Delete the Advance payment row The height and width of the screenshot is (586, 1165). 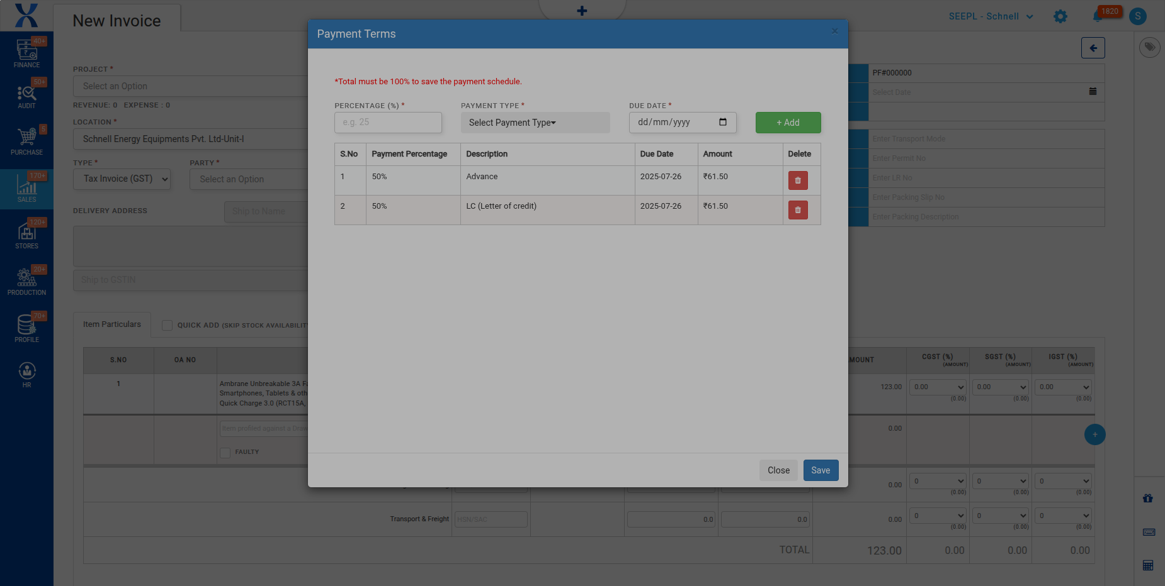pyautogui.click(x=798, y=180)
